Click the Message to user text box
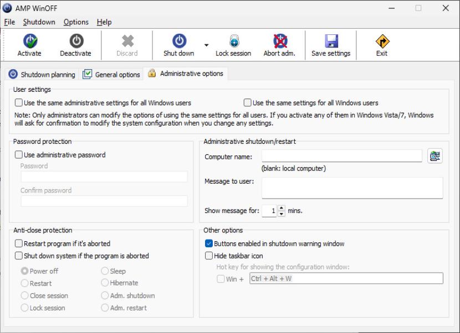The height and width of the screenshot is (333, 460). coord(352,188)
